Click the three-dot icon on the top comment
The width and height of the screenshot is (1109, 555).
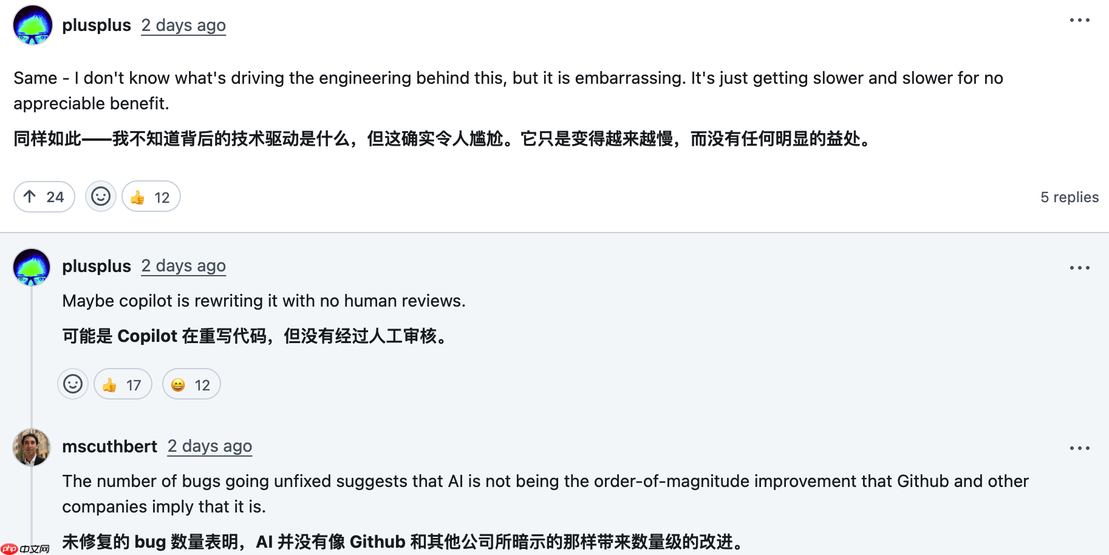[1080, 20]
